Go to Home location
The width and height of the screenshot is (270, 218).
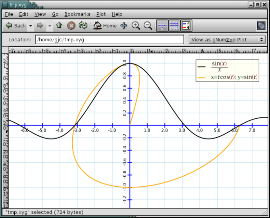[105, 26]
